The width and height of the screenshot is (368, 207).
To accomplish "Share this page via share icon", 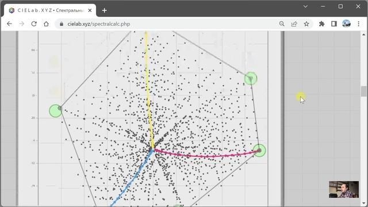I will (294, 24).
